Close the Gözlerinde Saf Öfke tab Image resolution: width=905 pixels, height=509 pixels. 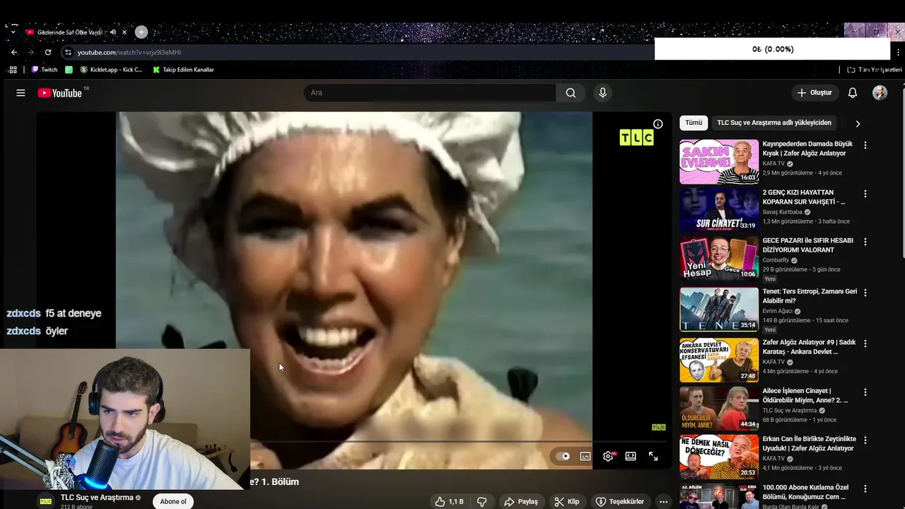tap(124, 33)
